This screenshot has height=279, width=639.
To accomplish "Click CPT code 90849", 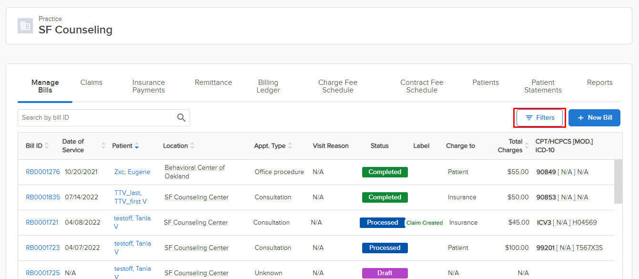I will pos(546,172).
